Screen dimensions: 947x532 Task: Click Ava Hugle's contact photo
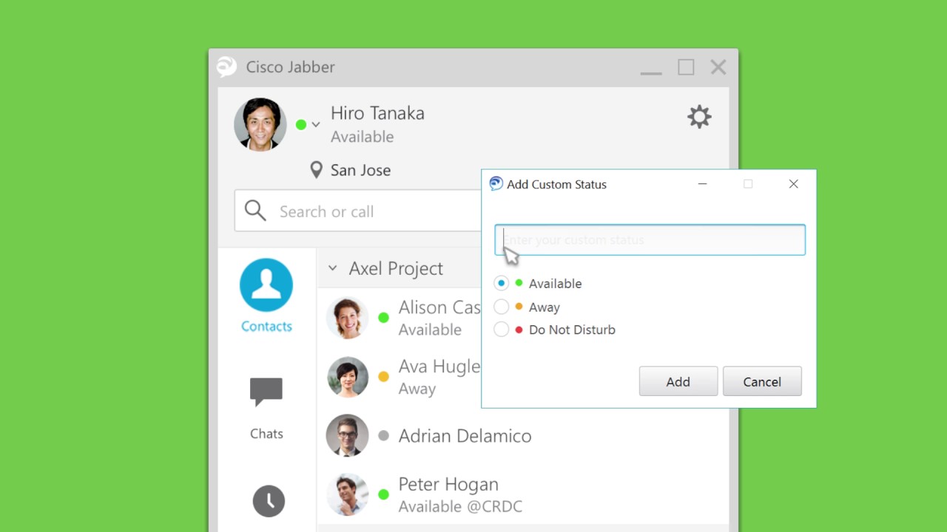347,377
